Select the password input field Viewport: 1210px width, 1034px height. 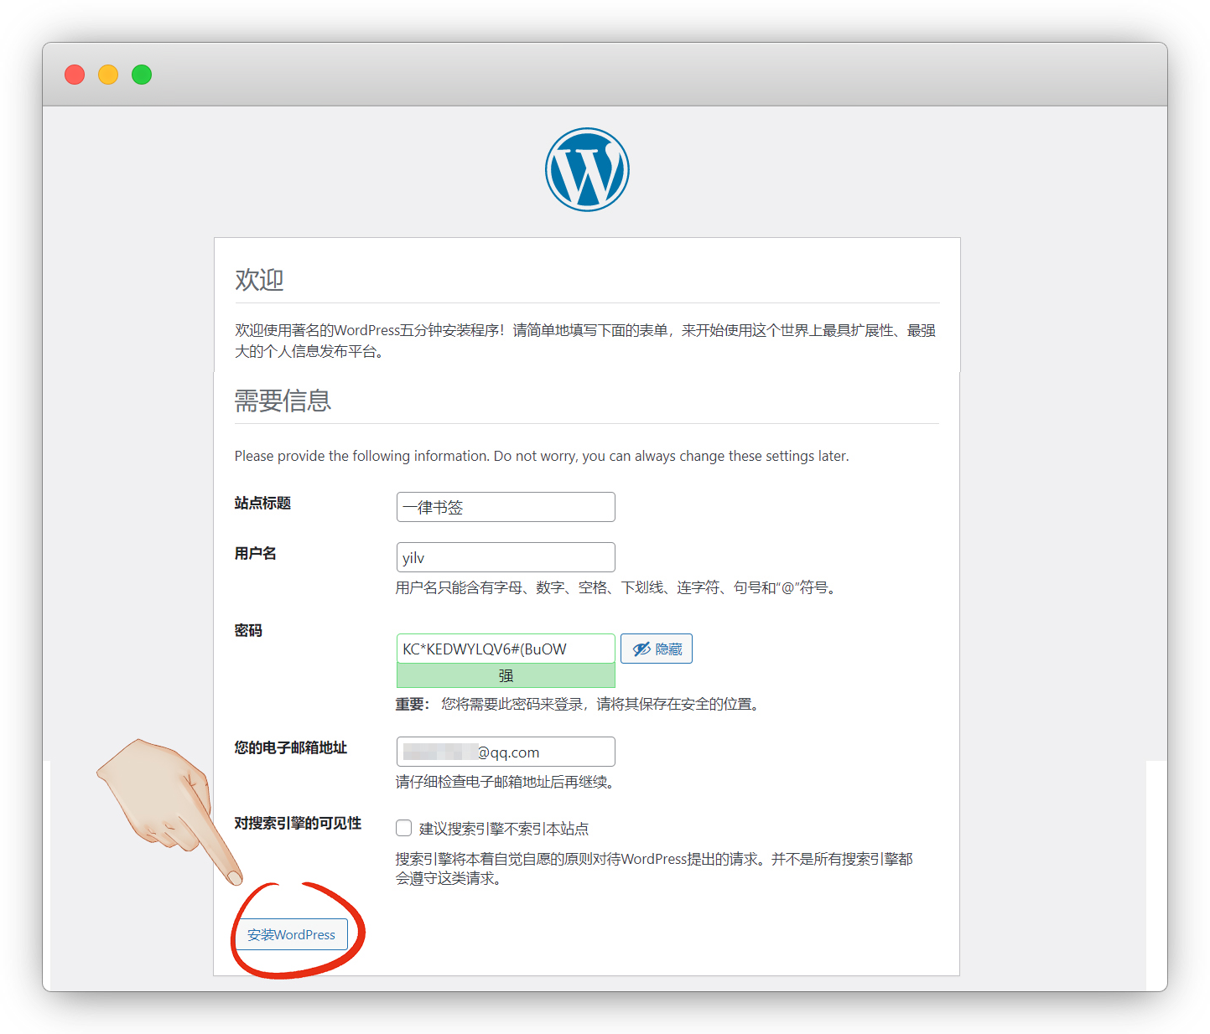pyautogui.click(x=506, y=649)
